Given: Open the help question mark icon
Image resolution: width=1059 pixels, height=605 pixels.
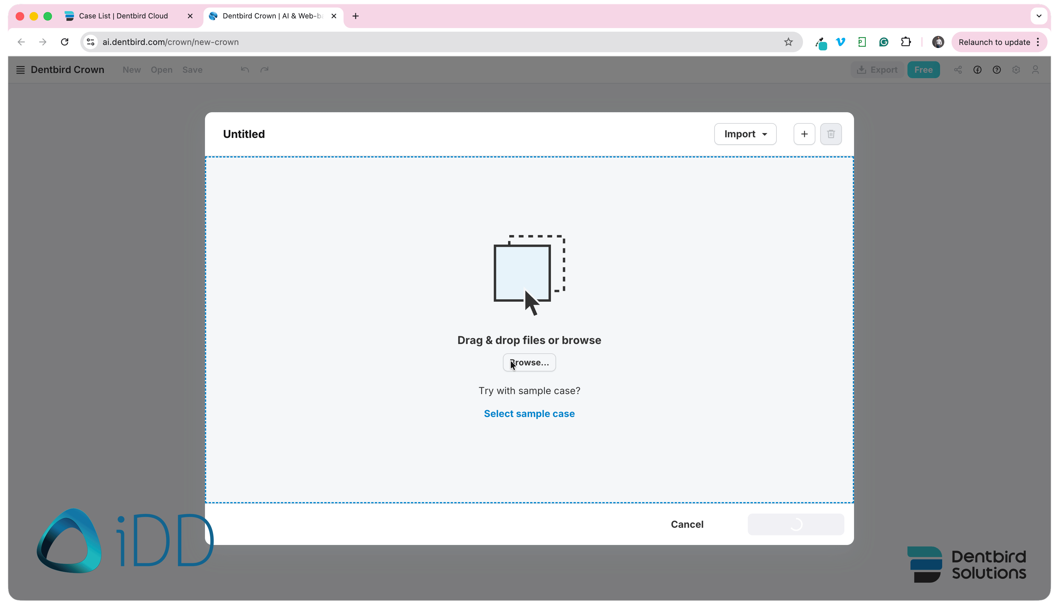Looking at the screenshot, I should click(996, 70).
